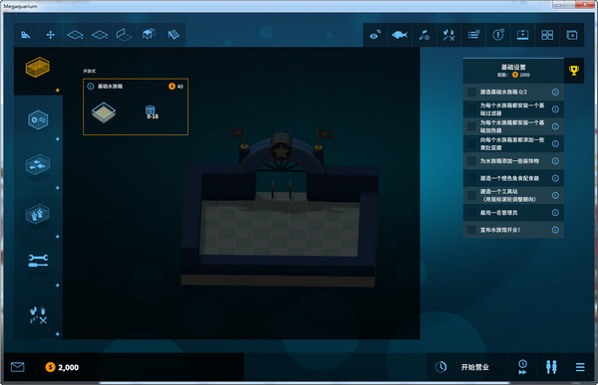Open the yellow tanks build category
This screenshot has height=385, width=598.
[38, 68]
